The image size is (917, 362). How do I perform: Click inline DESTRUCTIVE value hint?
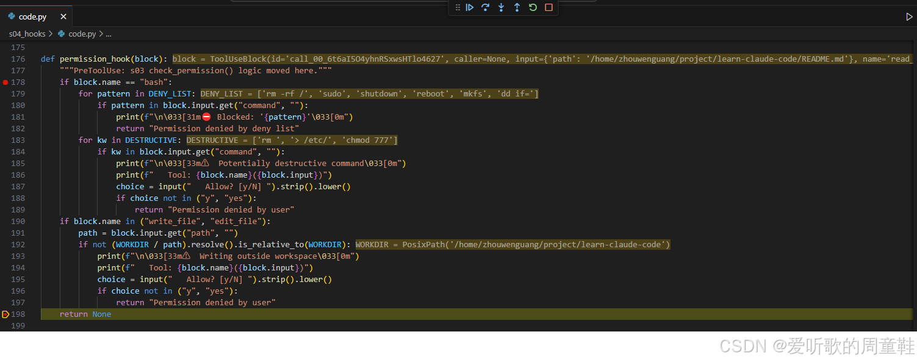point(292,140)
